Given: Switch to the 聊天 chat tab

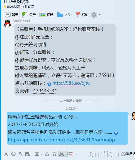Looking at the screenshot, I should 11,15.
